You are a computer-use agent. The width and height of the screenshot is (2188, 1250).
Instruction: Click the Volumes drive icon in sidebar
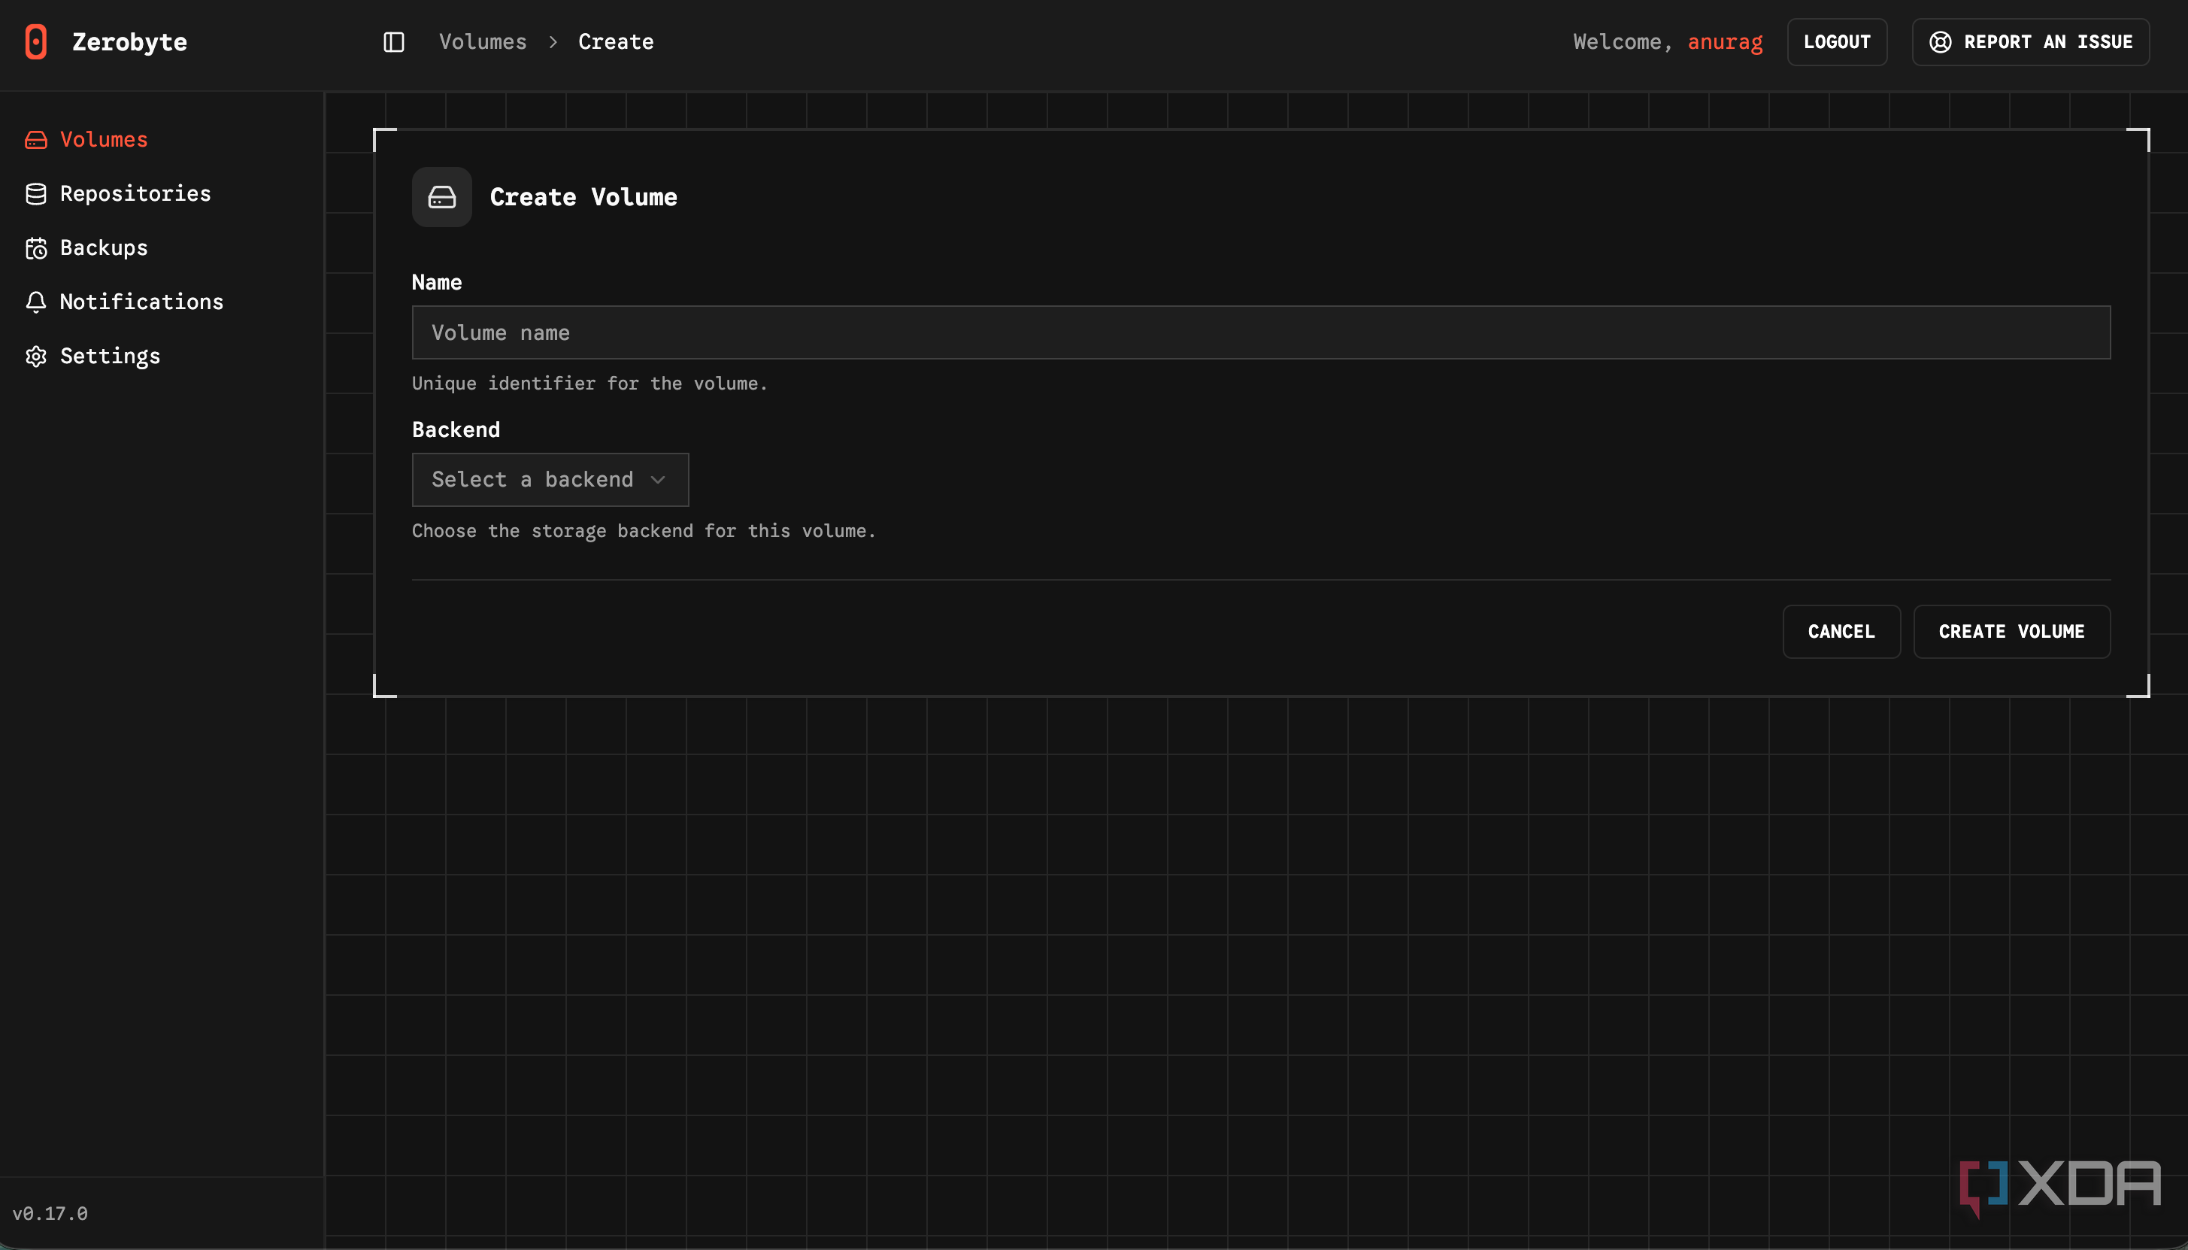point(36,140)
